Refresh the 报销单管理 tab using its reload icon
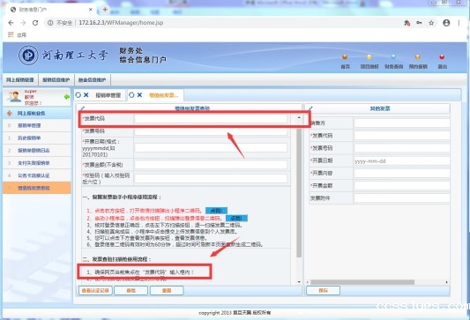Screen dimensions: 470x320 coord(78,95)
